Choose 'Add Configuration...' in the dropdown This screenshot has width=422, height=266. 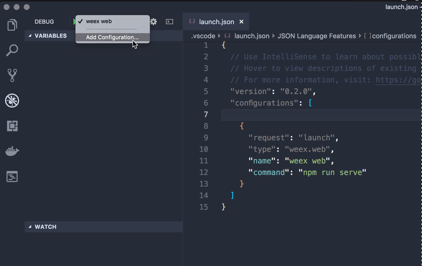click(x=112, y=37)
